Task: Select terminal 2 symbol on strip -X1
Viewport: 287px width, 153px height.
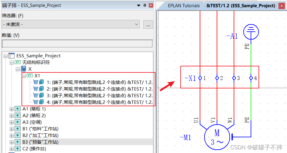Action: [217, 78]
